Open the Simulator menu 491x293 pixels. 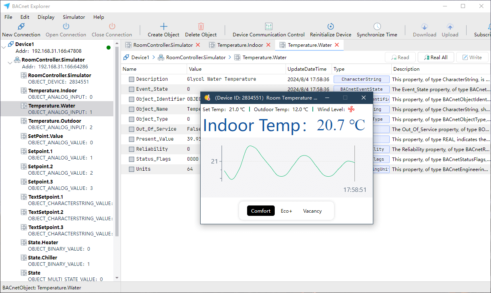(x=74, y=17)
